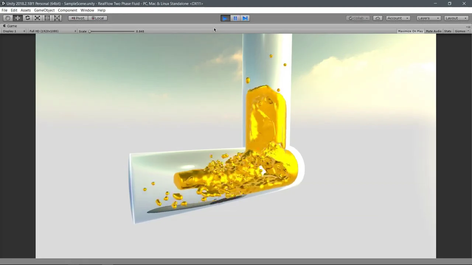
Task: Toggle Mute Audio
Action: click(x=434, y=31)
